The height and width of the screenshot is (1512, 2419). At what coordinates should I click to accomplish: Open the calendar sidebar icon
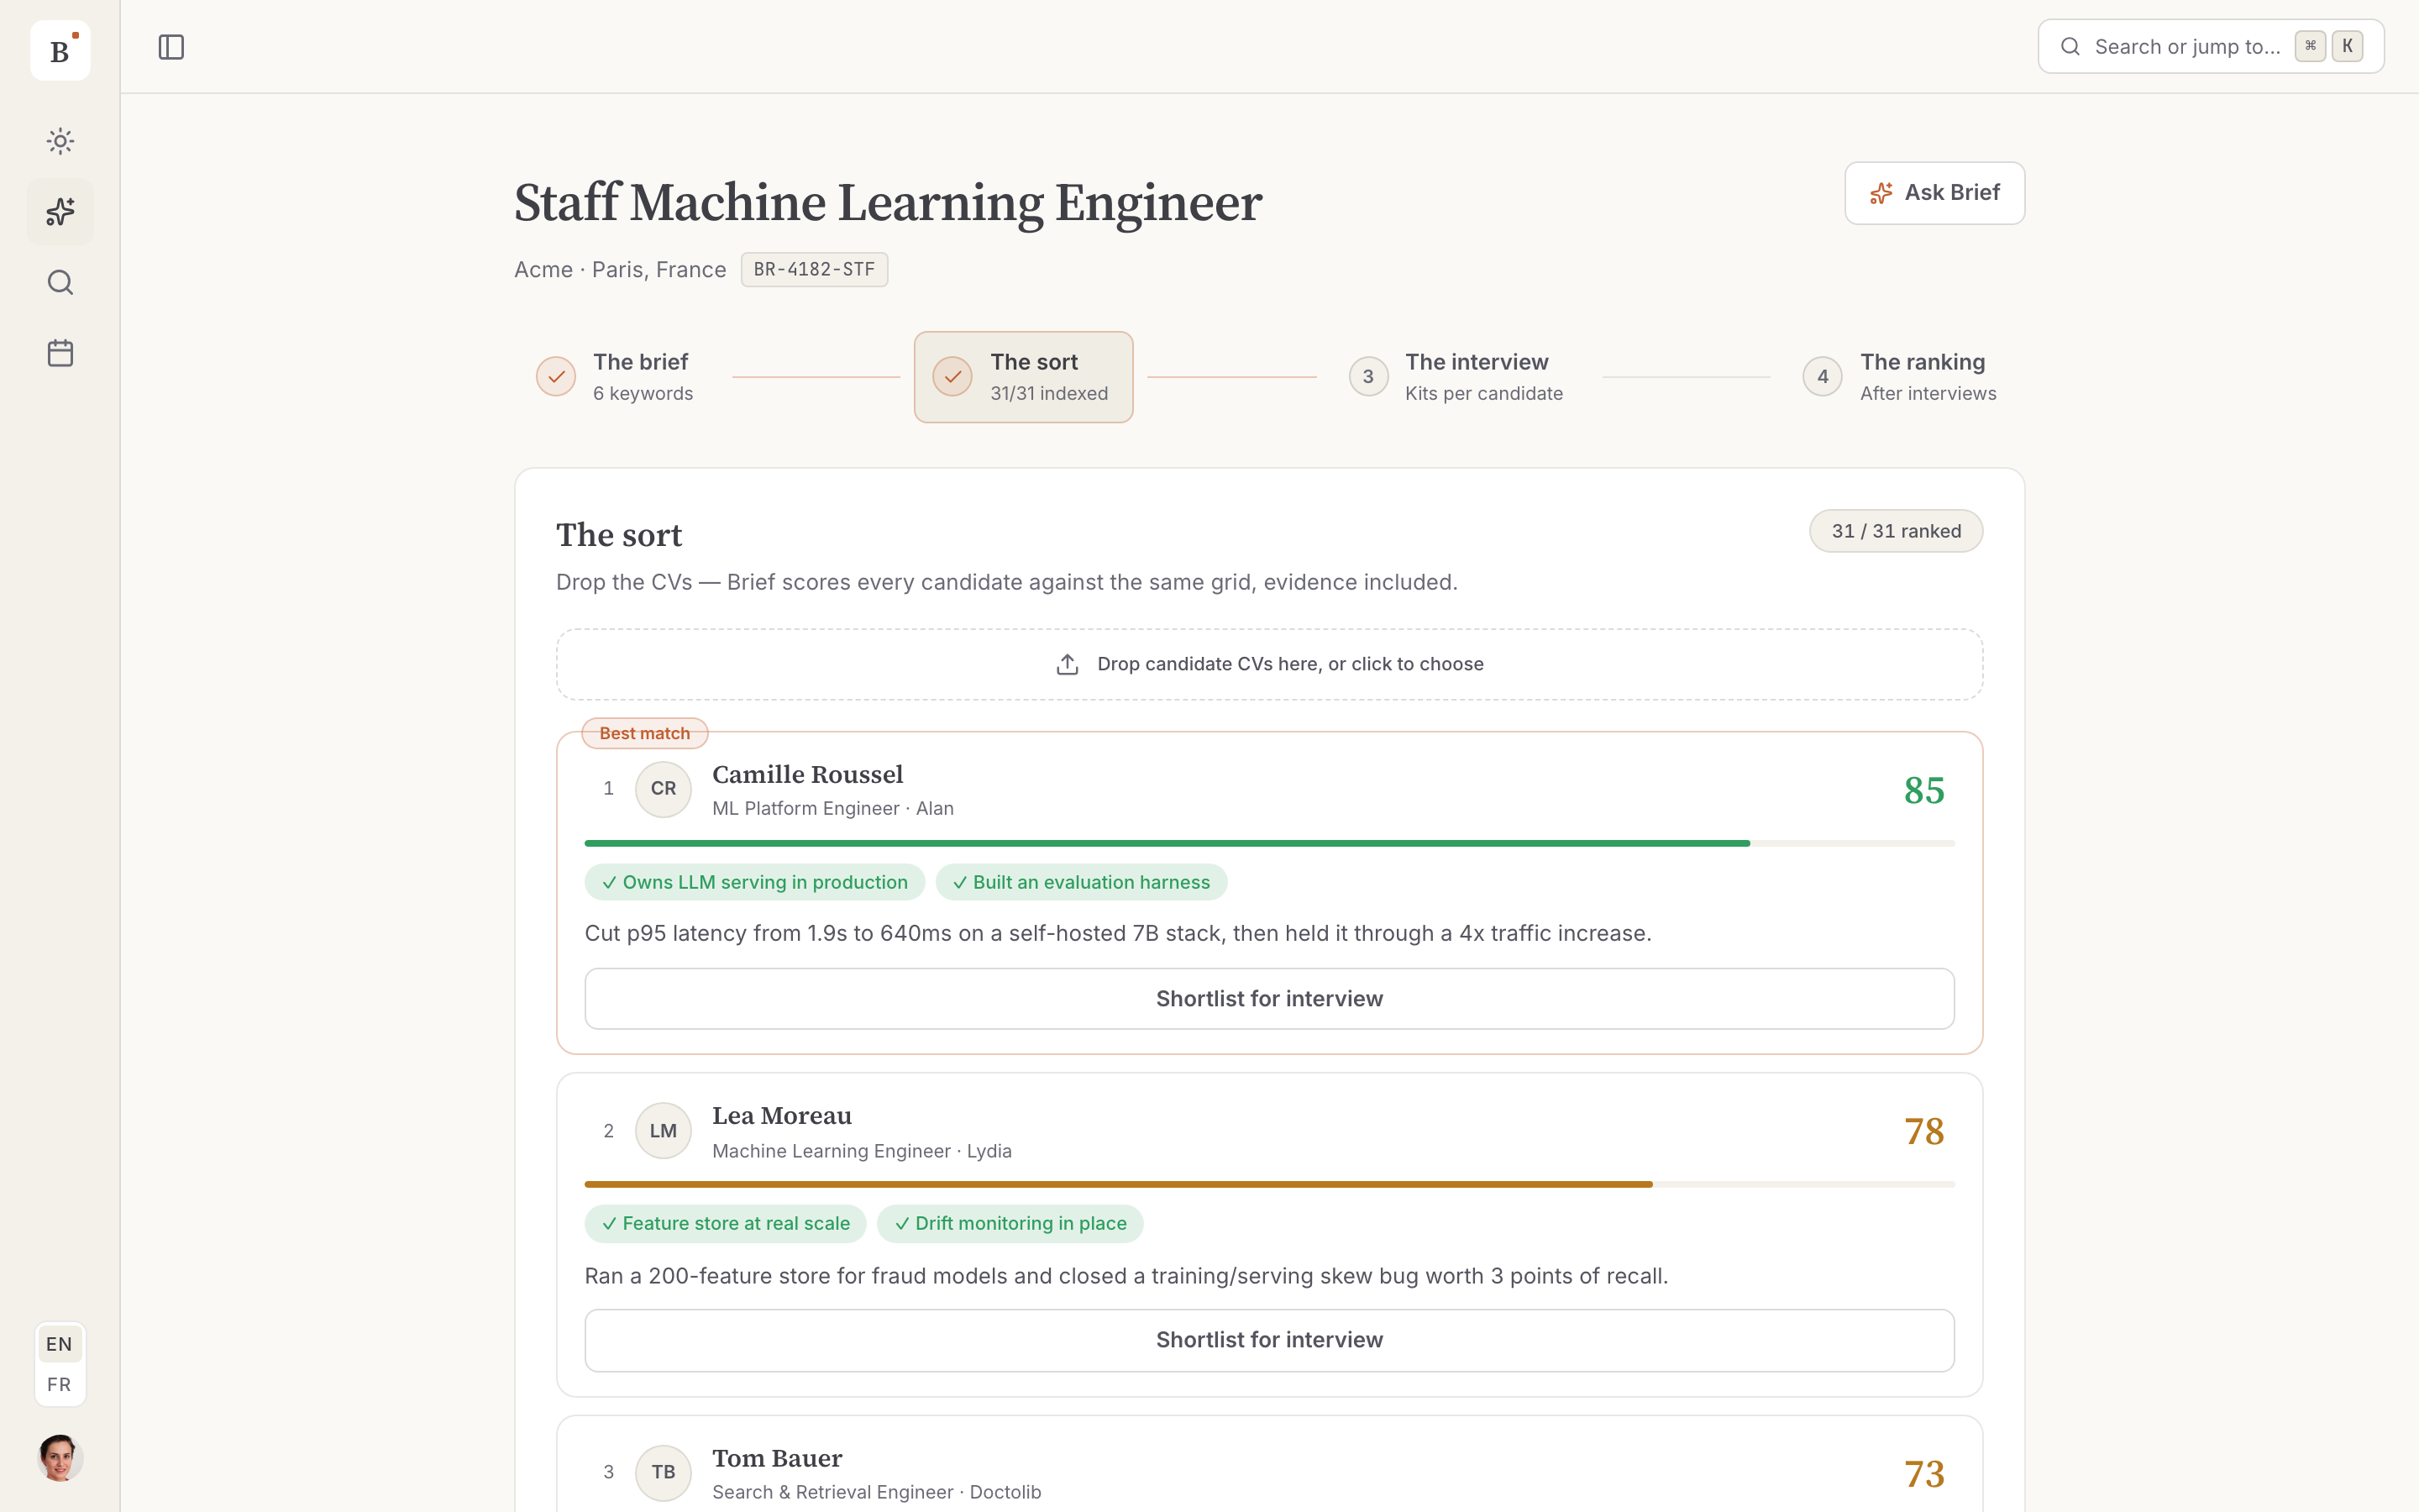coord(60,353)
